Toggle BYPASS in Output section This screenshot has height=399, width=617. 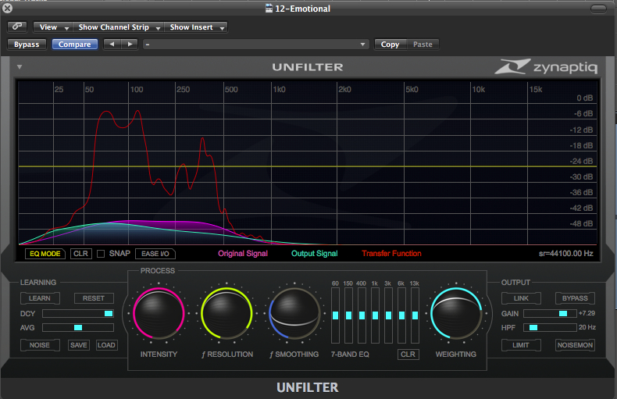click(x=575, y=298)
